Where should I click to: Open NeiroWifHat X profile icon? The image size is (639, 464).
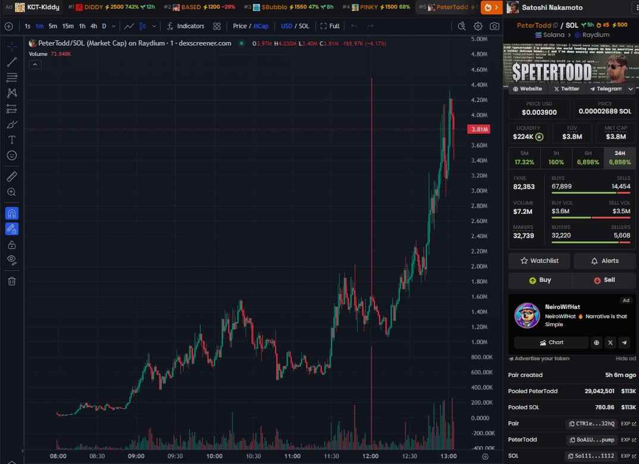click(x=610, y=343)
